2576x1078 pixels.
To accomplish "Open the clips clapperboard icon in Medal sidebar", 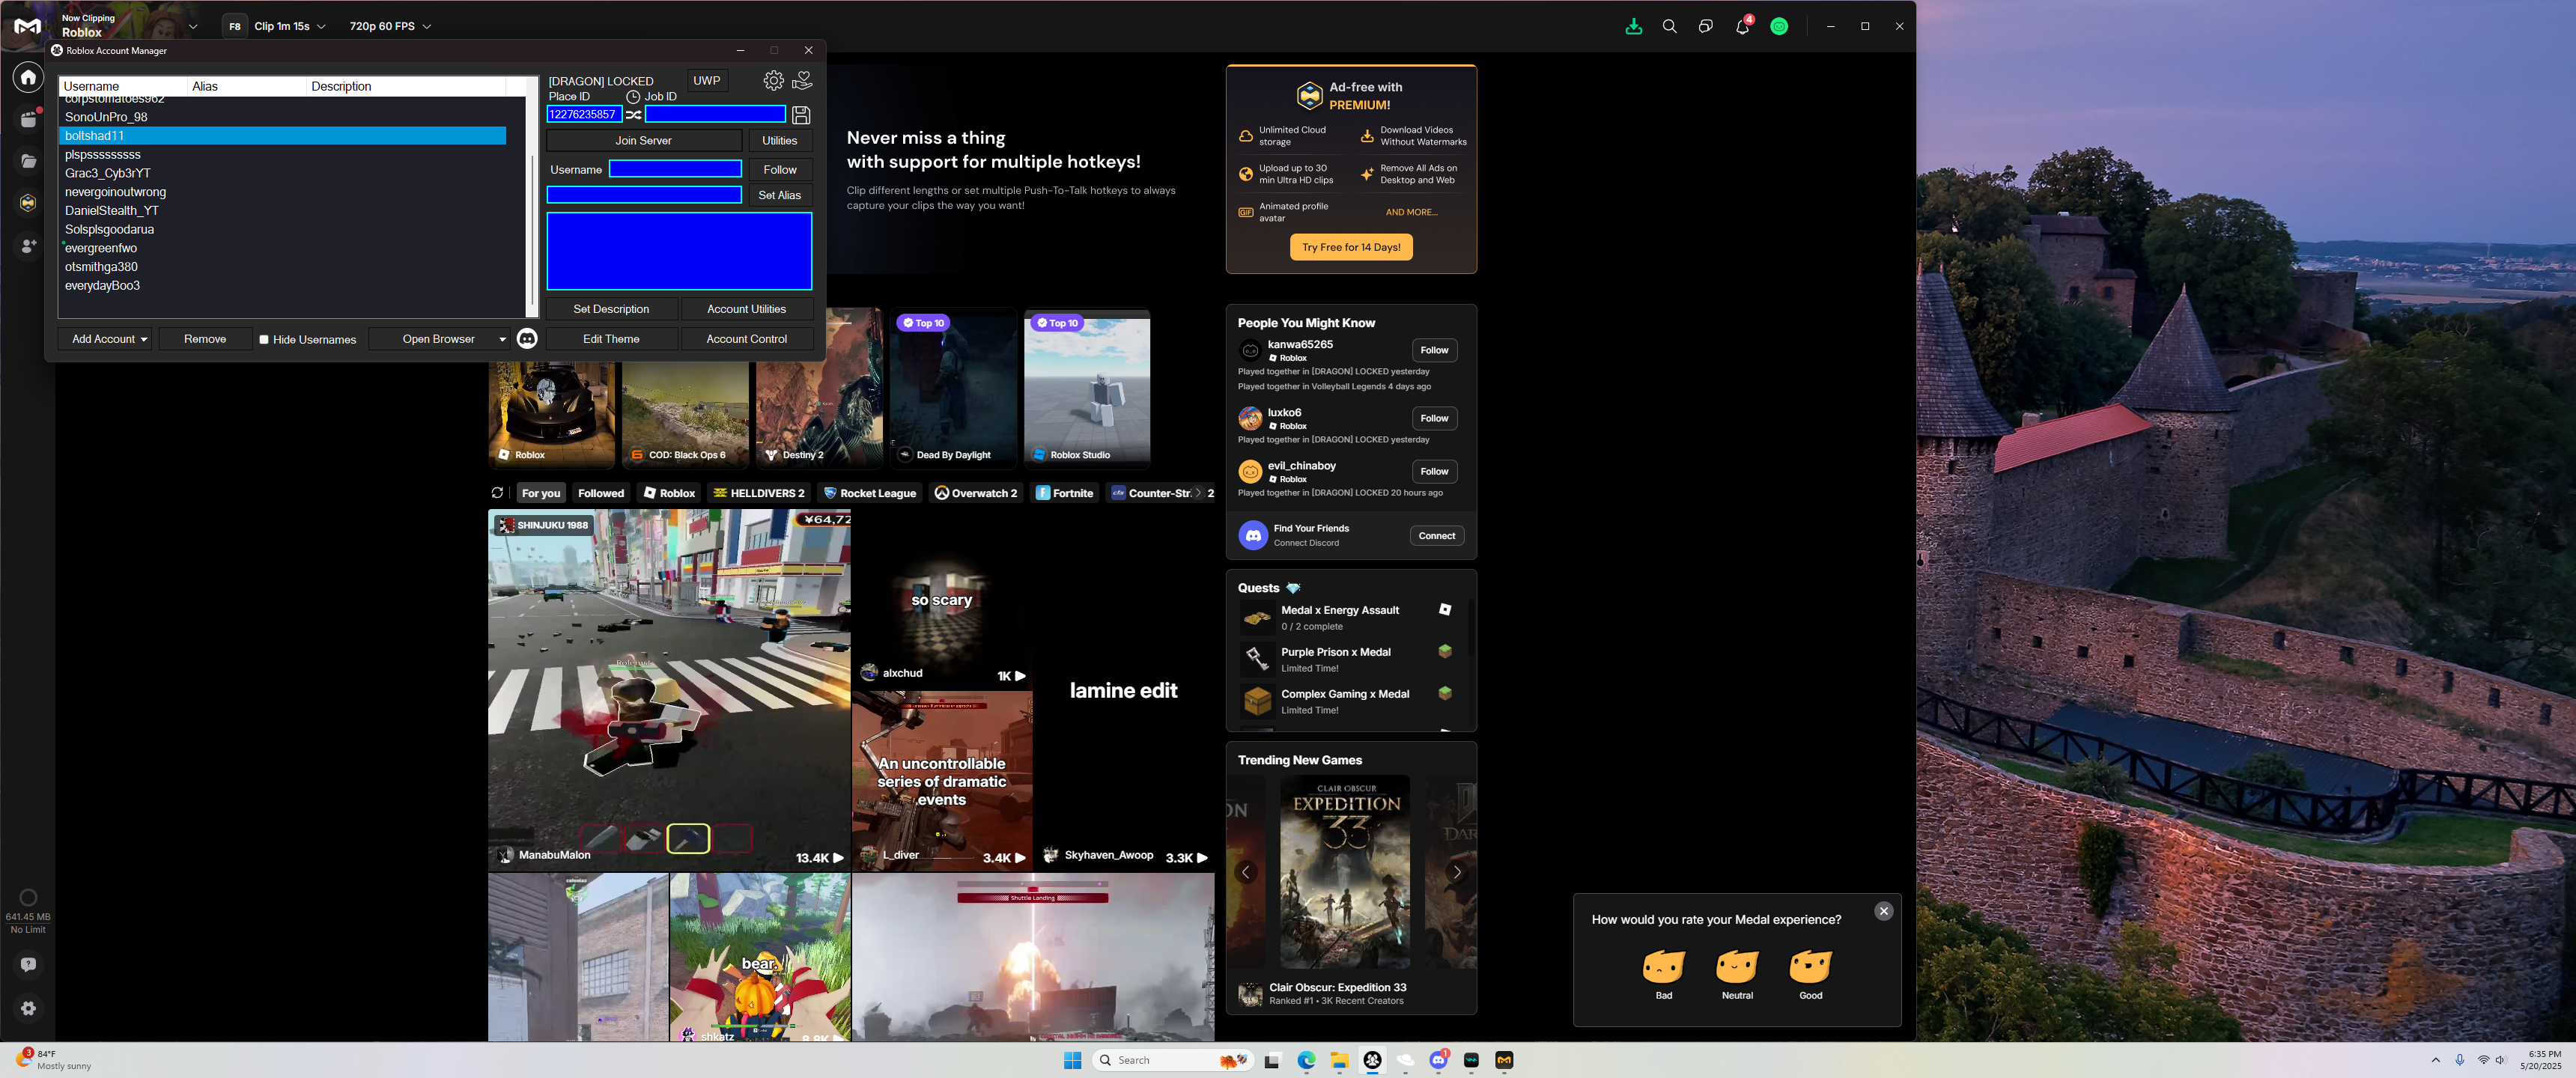I will coord(28,119).
